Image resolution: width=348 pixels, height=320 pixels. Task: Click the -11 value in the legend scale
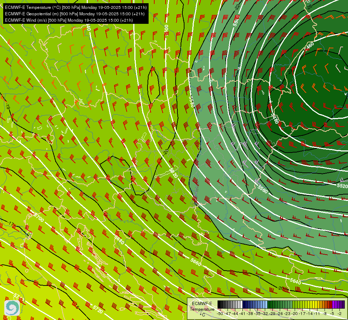[x=317, y=314]
